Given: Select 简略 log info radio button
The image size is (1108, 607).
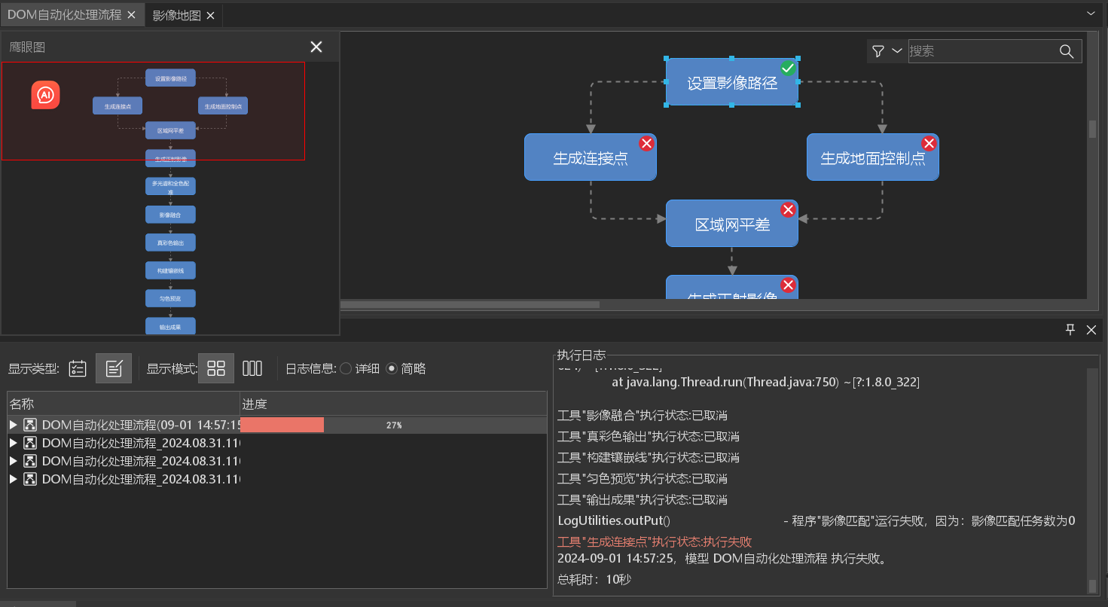Looking at the screenshot, I should click(x=391, y=368).
